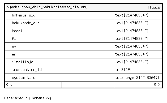167x103 pixels.
Task: Select the hakemus_oid column row
Action: click(84, 15)
